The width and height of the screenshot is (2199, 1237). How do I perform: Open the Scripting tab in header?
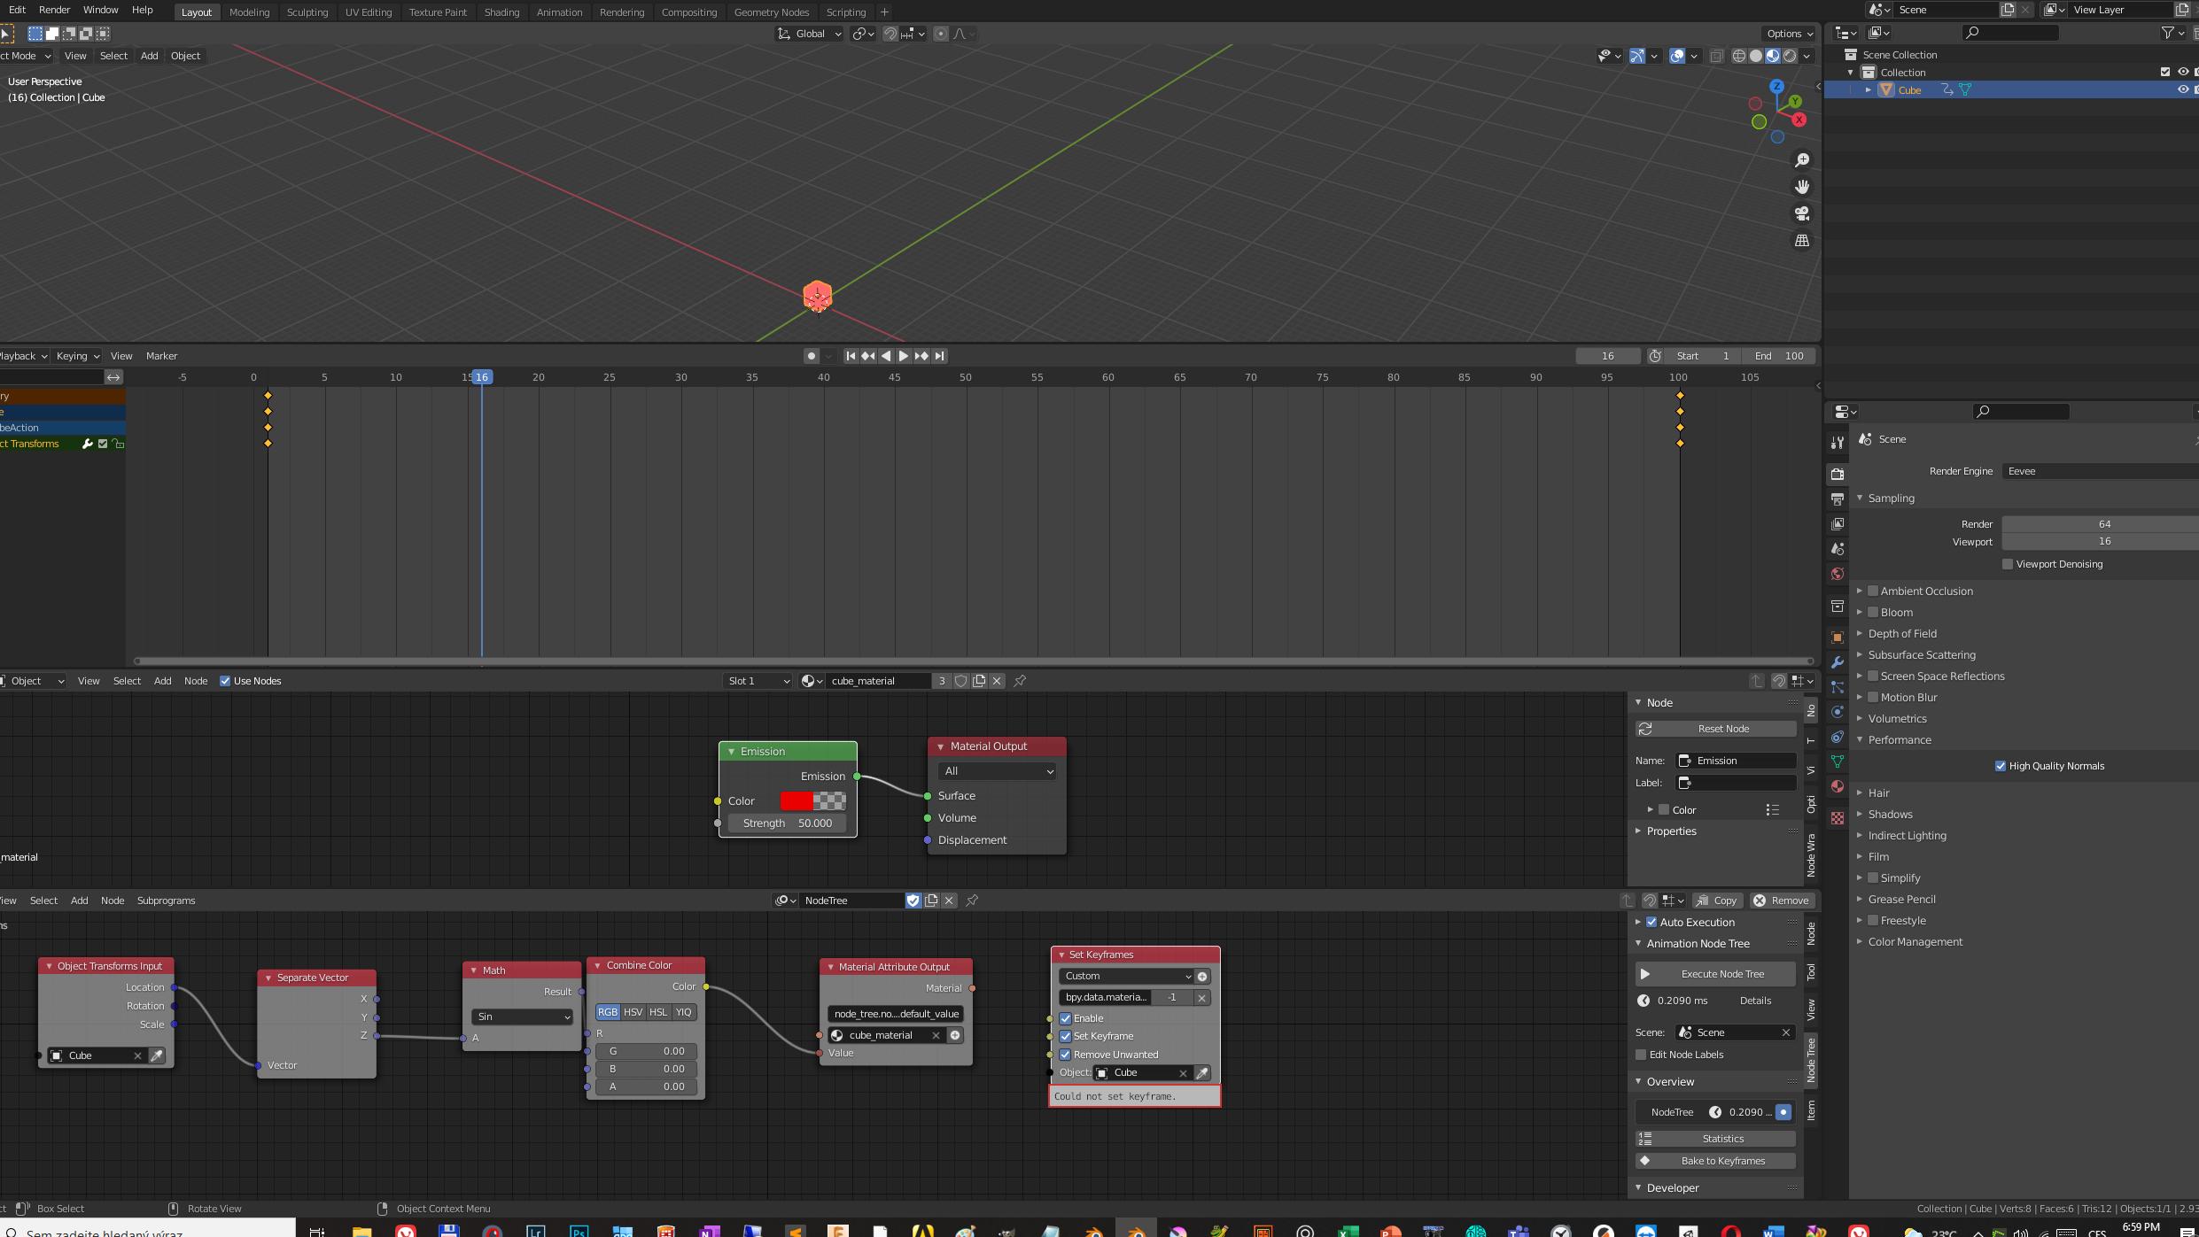[846, 11]
